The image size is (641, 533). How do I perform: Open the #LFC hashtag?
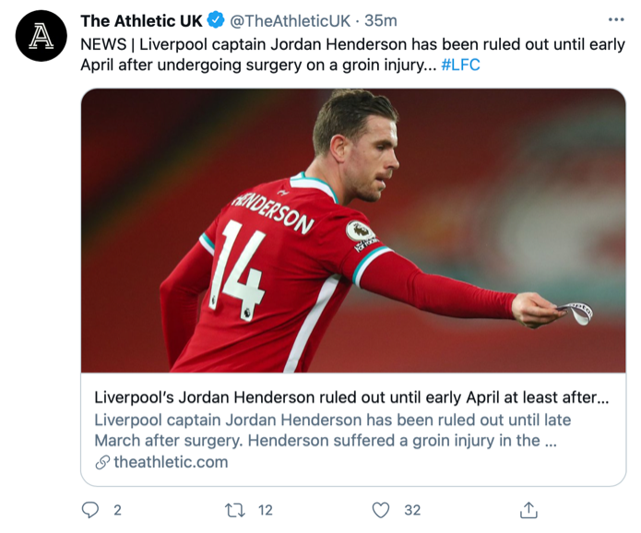[460, 65]
